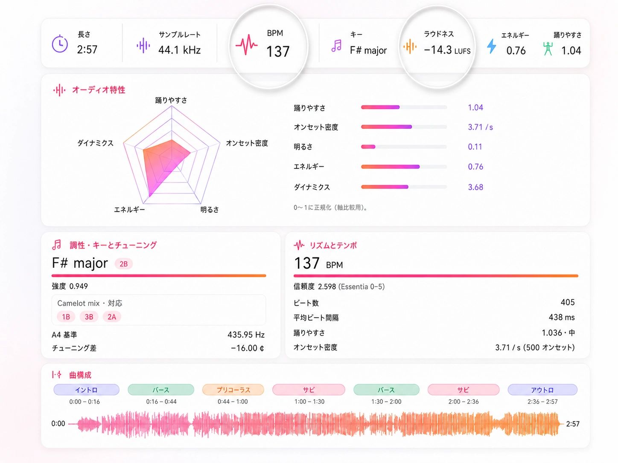Viewport: 618px width, 463px height.
Task: Click the danceability value 1.04 in top bar
Action: point(571,51)
